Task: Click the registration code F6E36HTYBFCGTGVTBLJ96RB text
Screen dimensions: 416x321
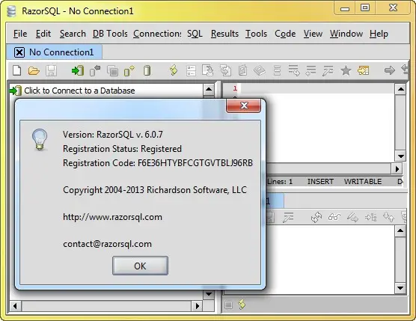Action: coord(195,163)
